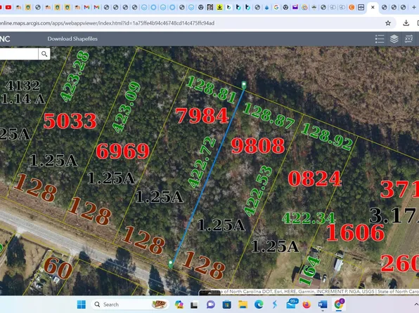The height and width of the screenshot is (313, 419).
Task: Close the active browser tab
Action: pyautogui.click(x=373, y=8)
